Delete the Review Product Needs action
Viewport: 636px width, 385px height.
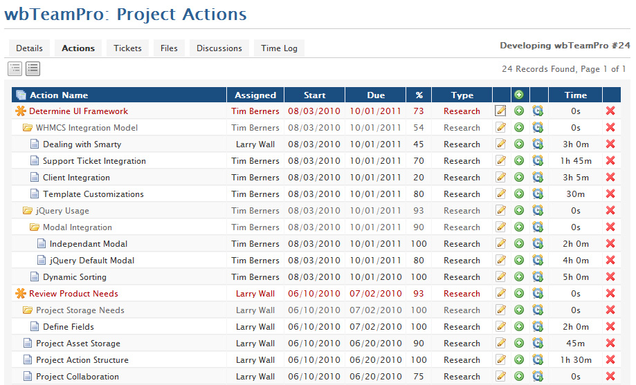click(x=610, y=294)
